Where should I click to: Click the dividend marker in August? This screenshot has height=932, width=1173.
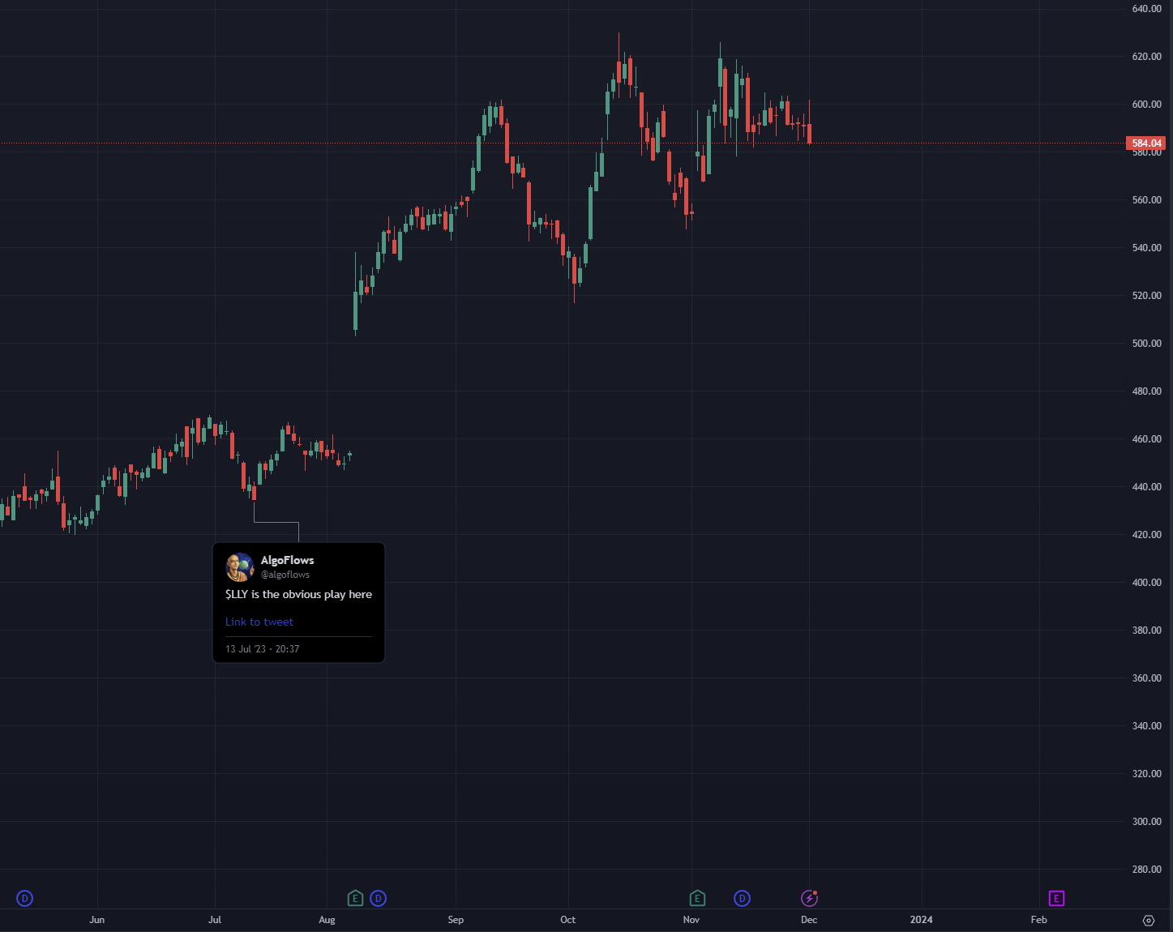378,898
